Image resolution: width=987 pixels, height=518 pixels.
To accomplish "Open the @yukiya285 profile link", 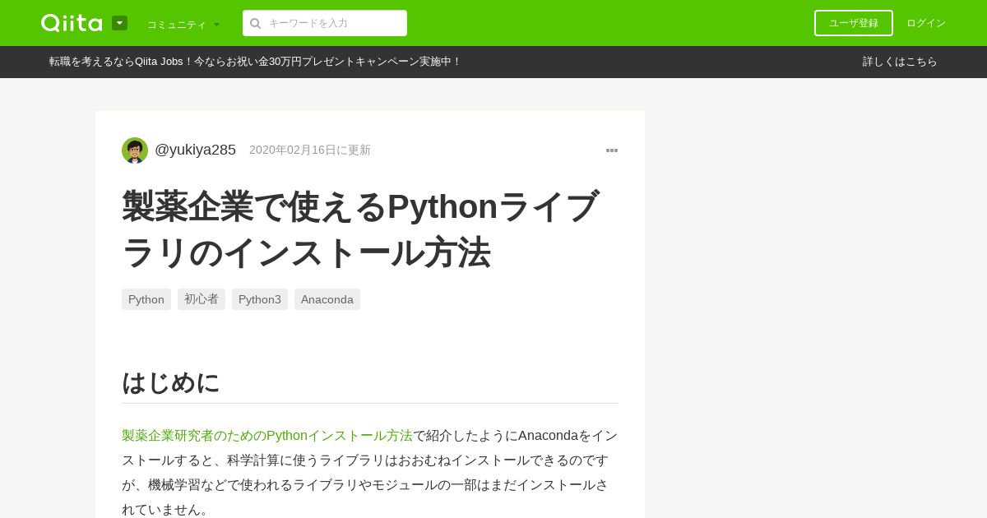I will click(196, 150).
